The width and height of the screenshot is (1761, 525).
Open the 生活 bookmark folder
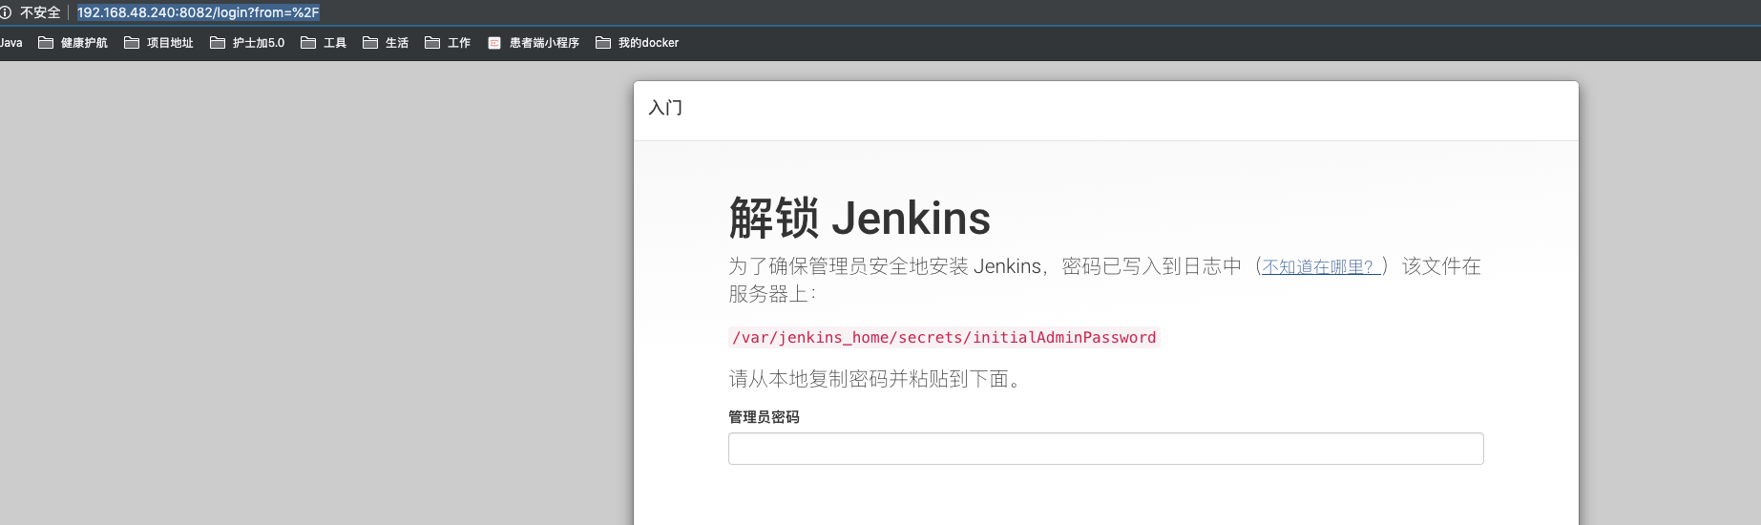(x=386, y=43)
